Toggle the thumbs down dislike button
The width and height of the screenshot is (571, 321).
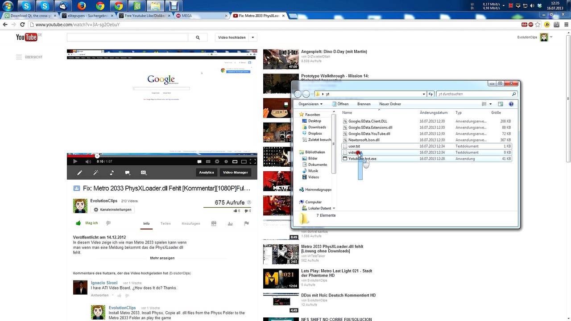[108, 223]
